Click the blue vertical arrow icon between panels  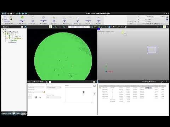pyautogui.click(x=97, y=82)
